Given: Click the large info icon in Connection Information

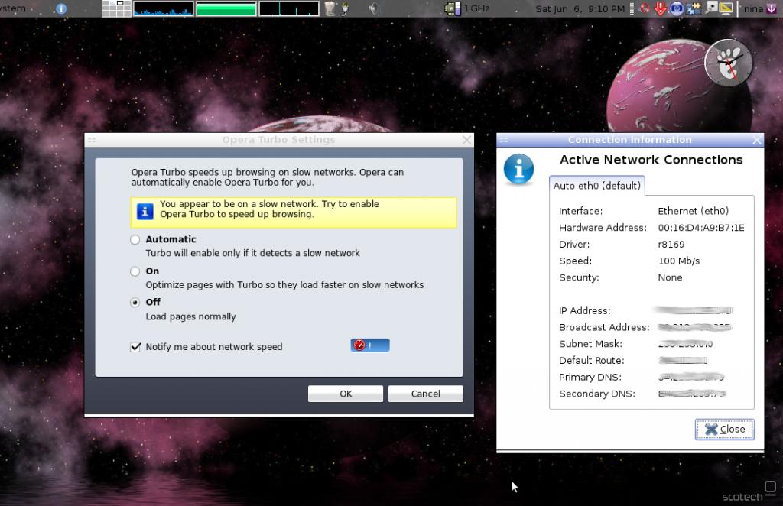Looking at the screenshot, I should 519,169.
